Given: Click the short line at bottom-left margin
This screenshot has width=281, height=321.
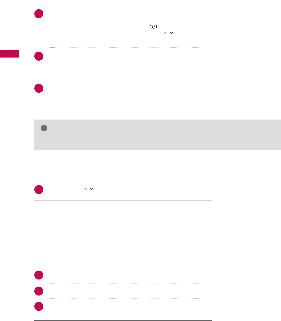Looking at the screenshot, I should click(x=10, y=321).
